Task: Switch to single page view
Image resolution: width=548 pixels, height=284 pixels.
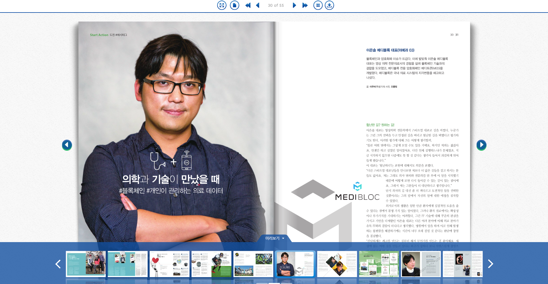Action: pos(234,5)
